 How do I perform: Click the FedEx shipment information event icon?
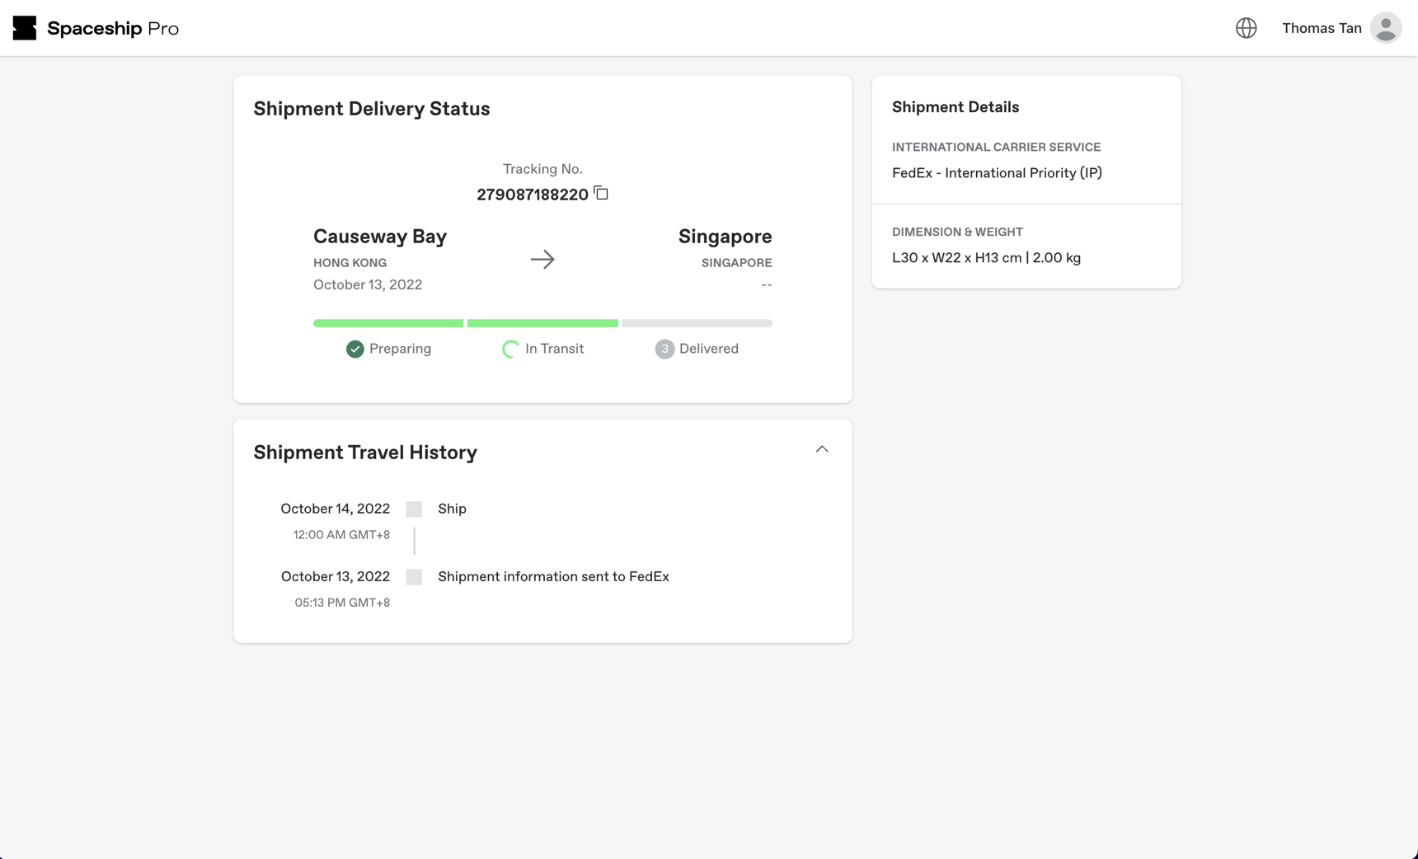coord(413,576)
